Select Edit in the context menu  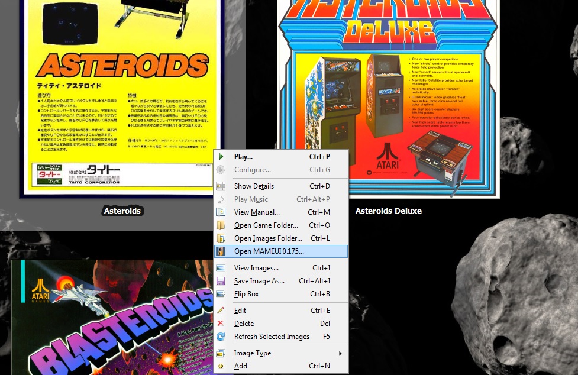281,310
